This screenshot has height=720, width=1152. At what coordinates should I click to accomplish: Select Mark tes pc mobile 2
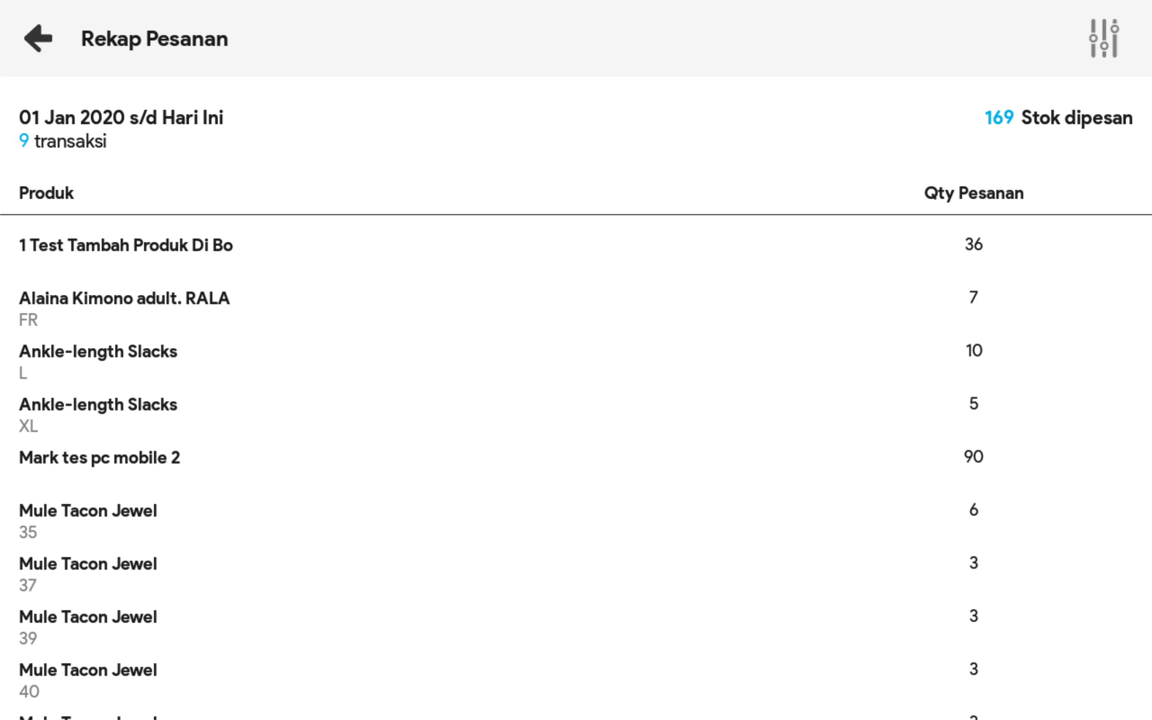[99, 458]
